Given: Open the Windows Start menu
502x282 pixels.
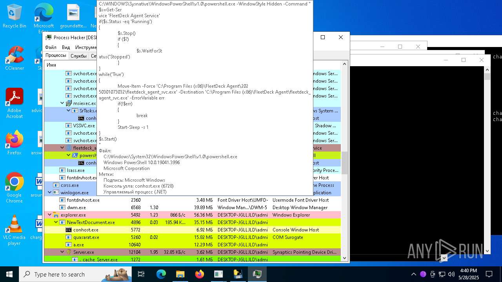Looking at the screenshot, I should 9,274.
